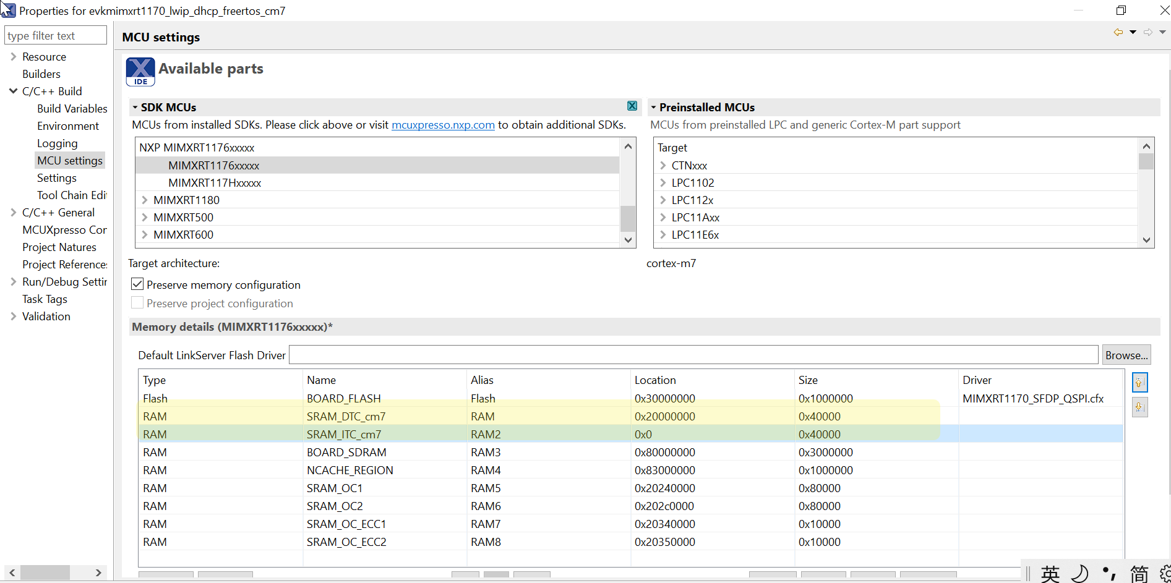Toggle Preserve memory configuration checkbox
The image size is (1171, 583).
tap(137, 284)
